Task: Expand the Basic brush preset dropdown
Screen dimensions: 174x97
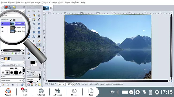Action: [x=13, y=77]
